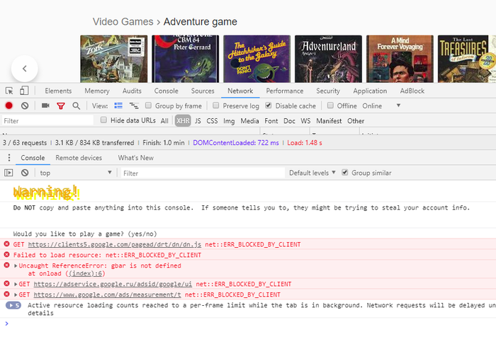The image size is (496, 337).
Task: Show the console sidebar
Action: click(x=9, y=173)
